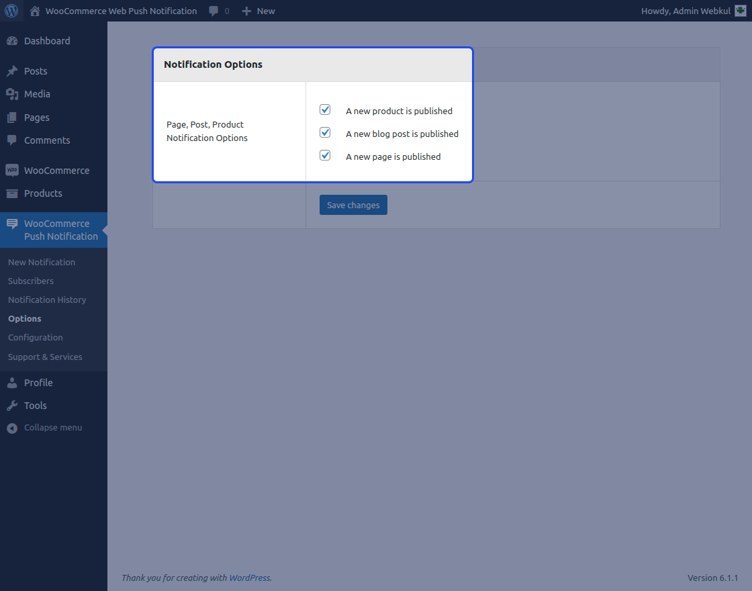Select WooCommerce Push Notification menu

[x=53, y=230]
